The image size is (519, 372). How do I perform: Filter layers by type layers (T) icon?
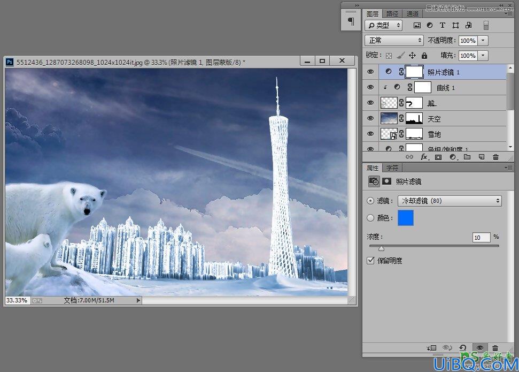tap(442, 25)
